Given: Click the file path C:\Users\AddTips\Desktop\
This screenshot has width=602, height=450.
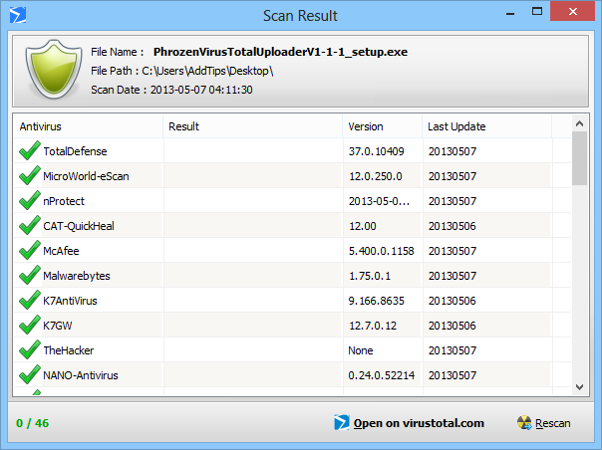Looking at the screenshot, I should (x=207, y=71).
